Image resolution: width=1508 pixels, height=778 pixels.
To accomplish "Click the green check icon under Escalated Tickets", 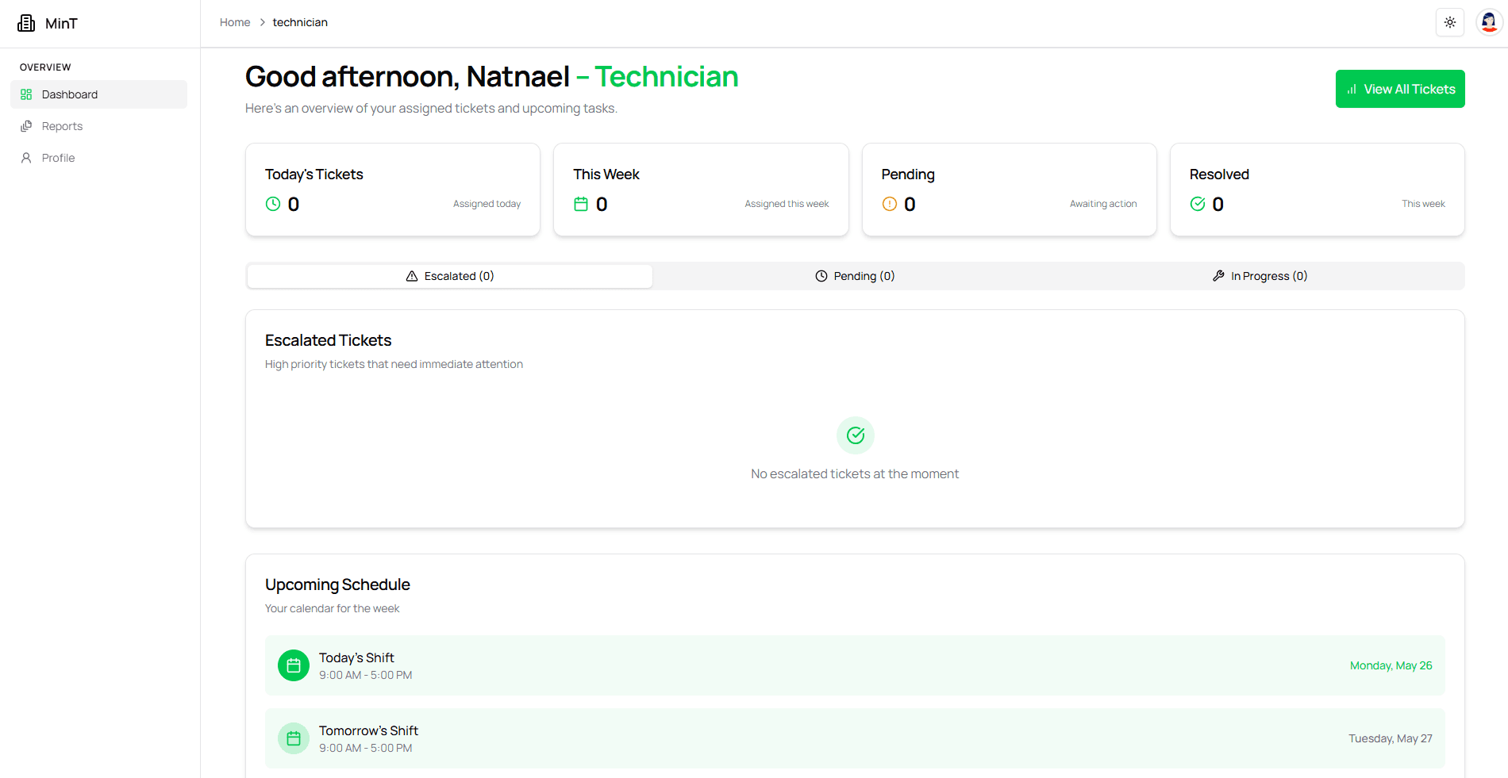I will (x=855, y=435).
